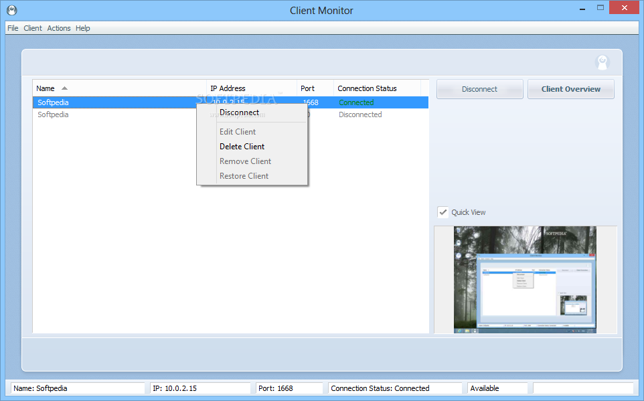Click the Disconnected status cell
The width and height of the screenshot is (644, 401).
tap(360, 114)
